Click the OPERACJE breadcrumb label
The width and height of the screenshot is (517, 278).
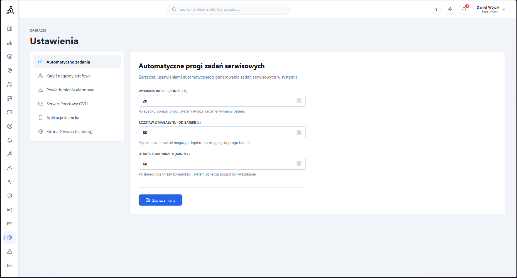pos(38,31)
